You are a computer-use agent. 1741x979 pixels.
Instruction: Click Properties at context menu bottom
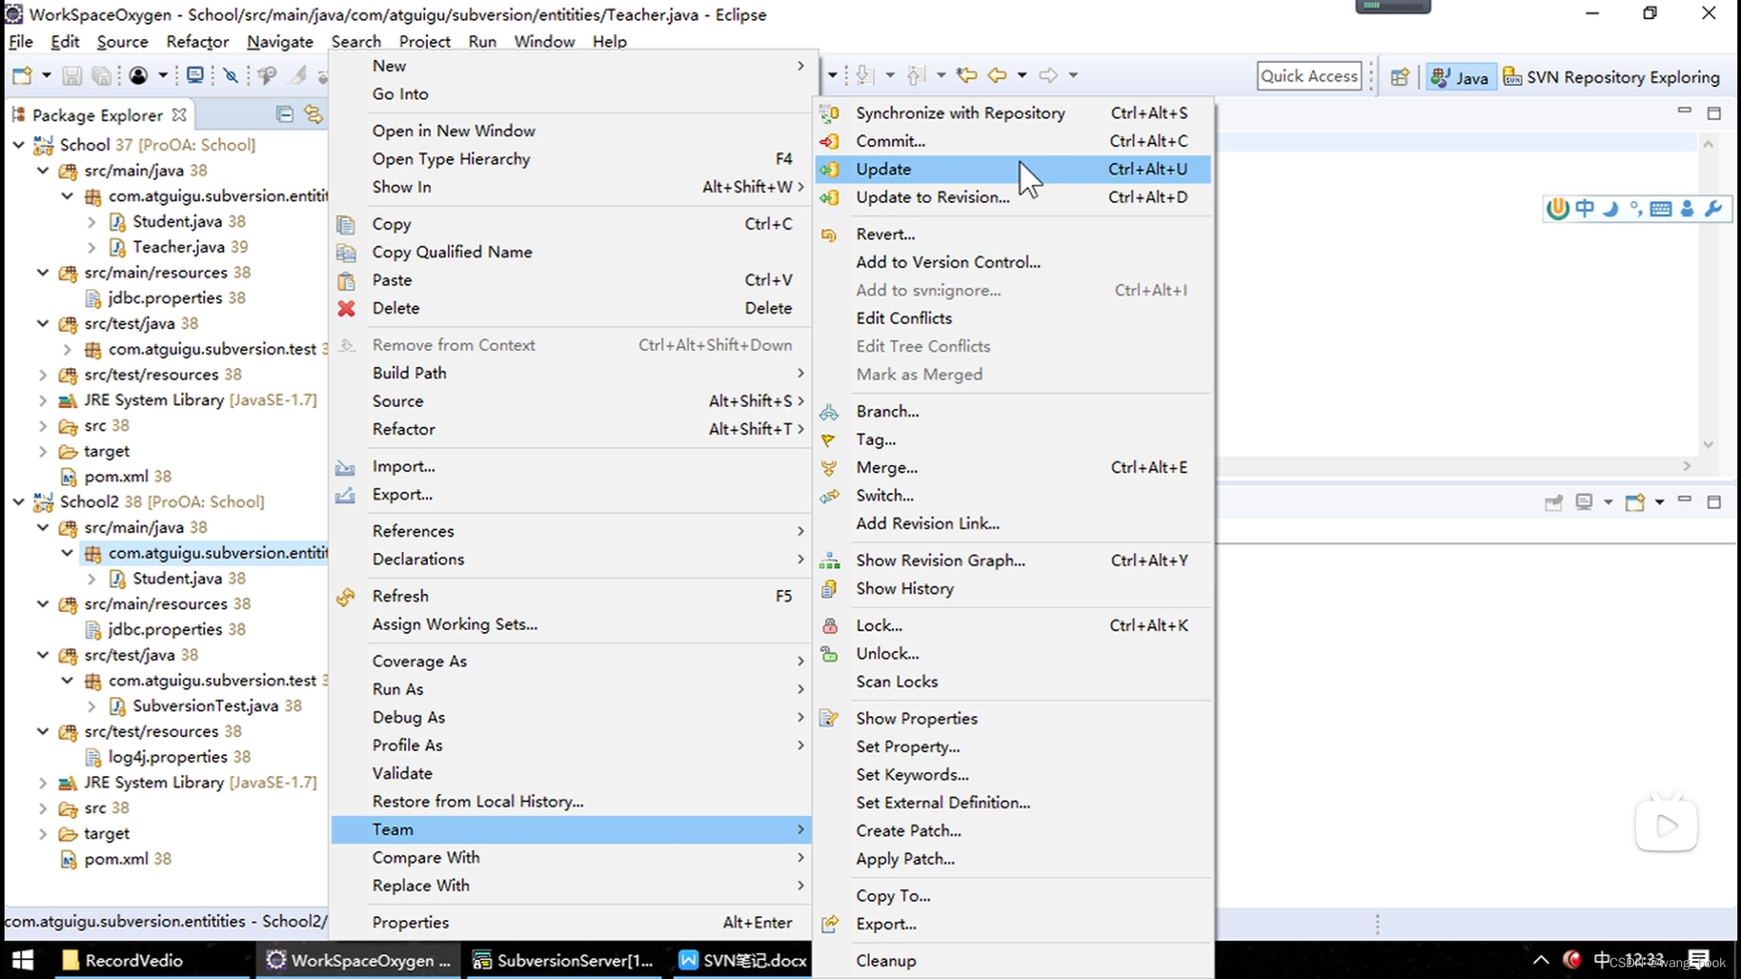click(x=571, y=922)
